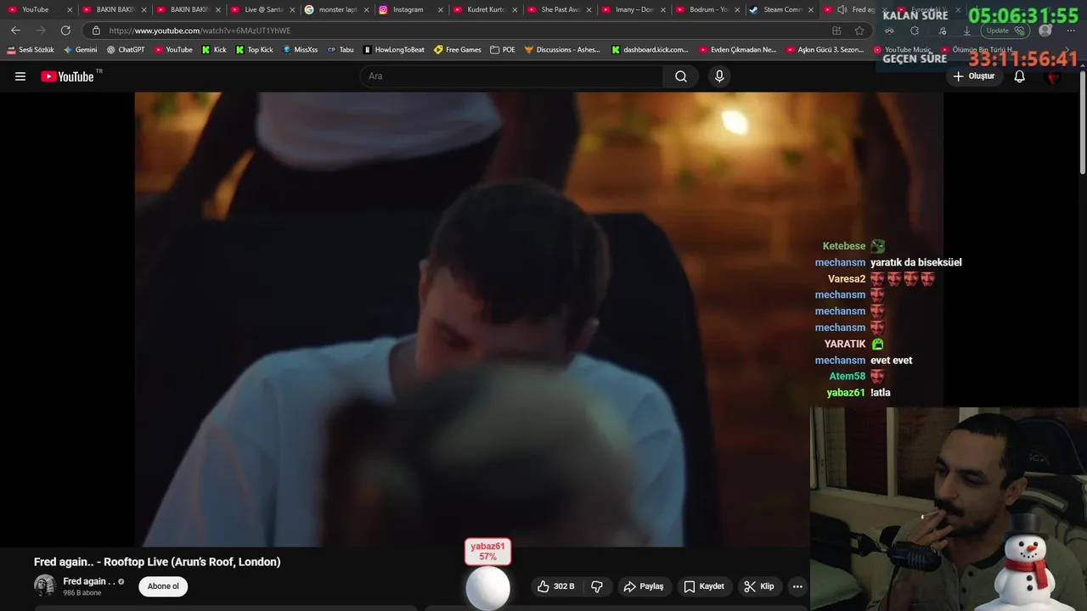Mute audio on the Fred again tab speaker icon

pos(842,9)
